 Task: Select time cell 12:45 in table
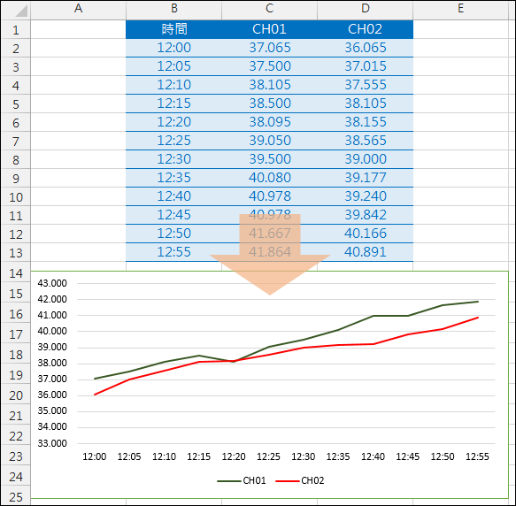pyautogui.click(x=173, y=215)
